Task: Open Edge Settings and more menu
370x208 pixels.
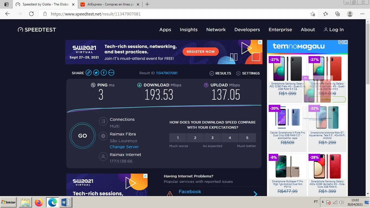Action: (x=362, y=14)
